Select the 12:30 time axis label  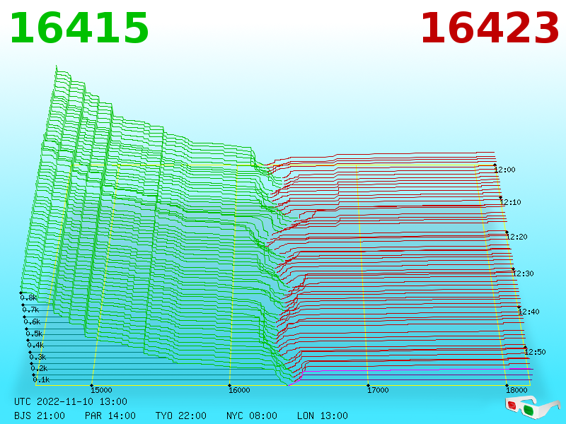click(x=523, y=273)
